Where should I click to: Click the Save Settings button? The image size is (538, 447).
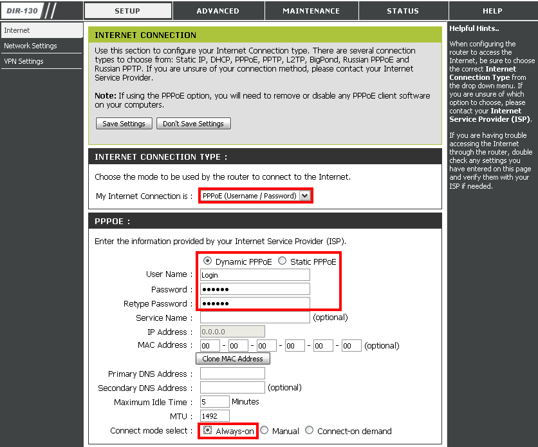point(124,124)
